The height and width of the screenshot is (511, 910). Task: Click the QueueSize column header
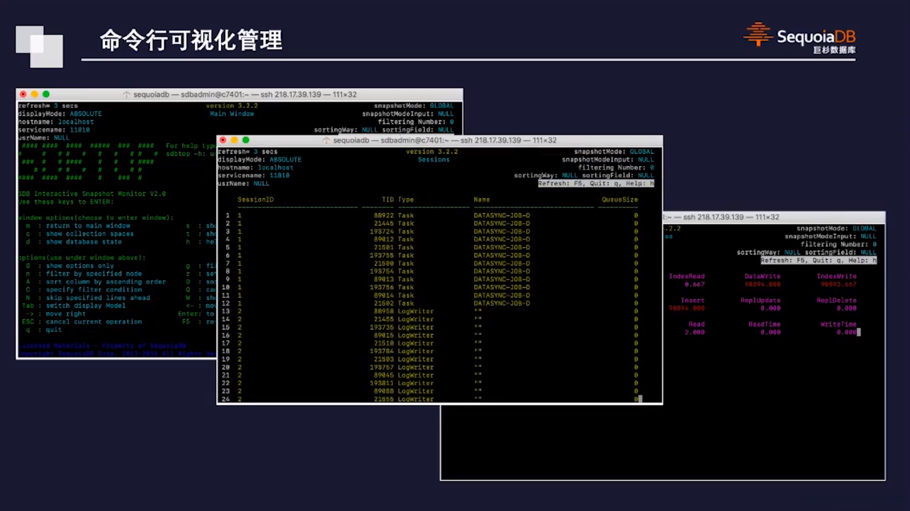[x=619, y=200]
